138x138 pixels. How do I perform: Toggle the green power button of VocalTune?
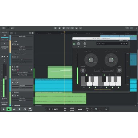(74, 44)
